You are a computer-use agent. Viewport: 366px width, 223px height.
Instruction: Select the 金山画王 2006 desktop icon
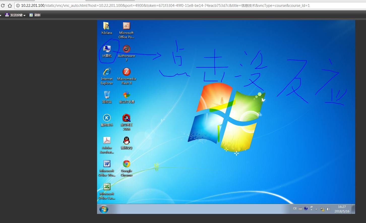click(x=127, y=122)
